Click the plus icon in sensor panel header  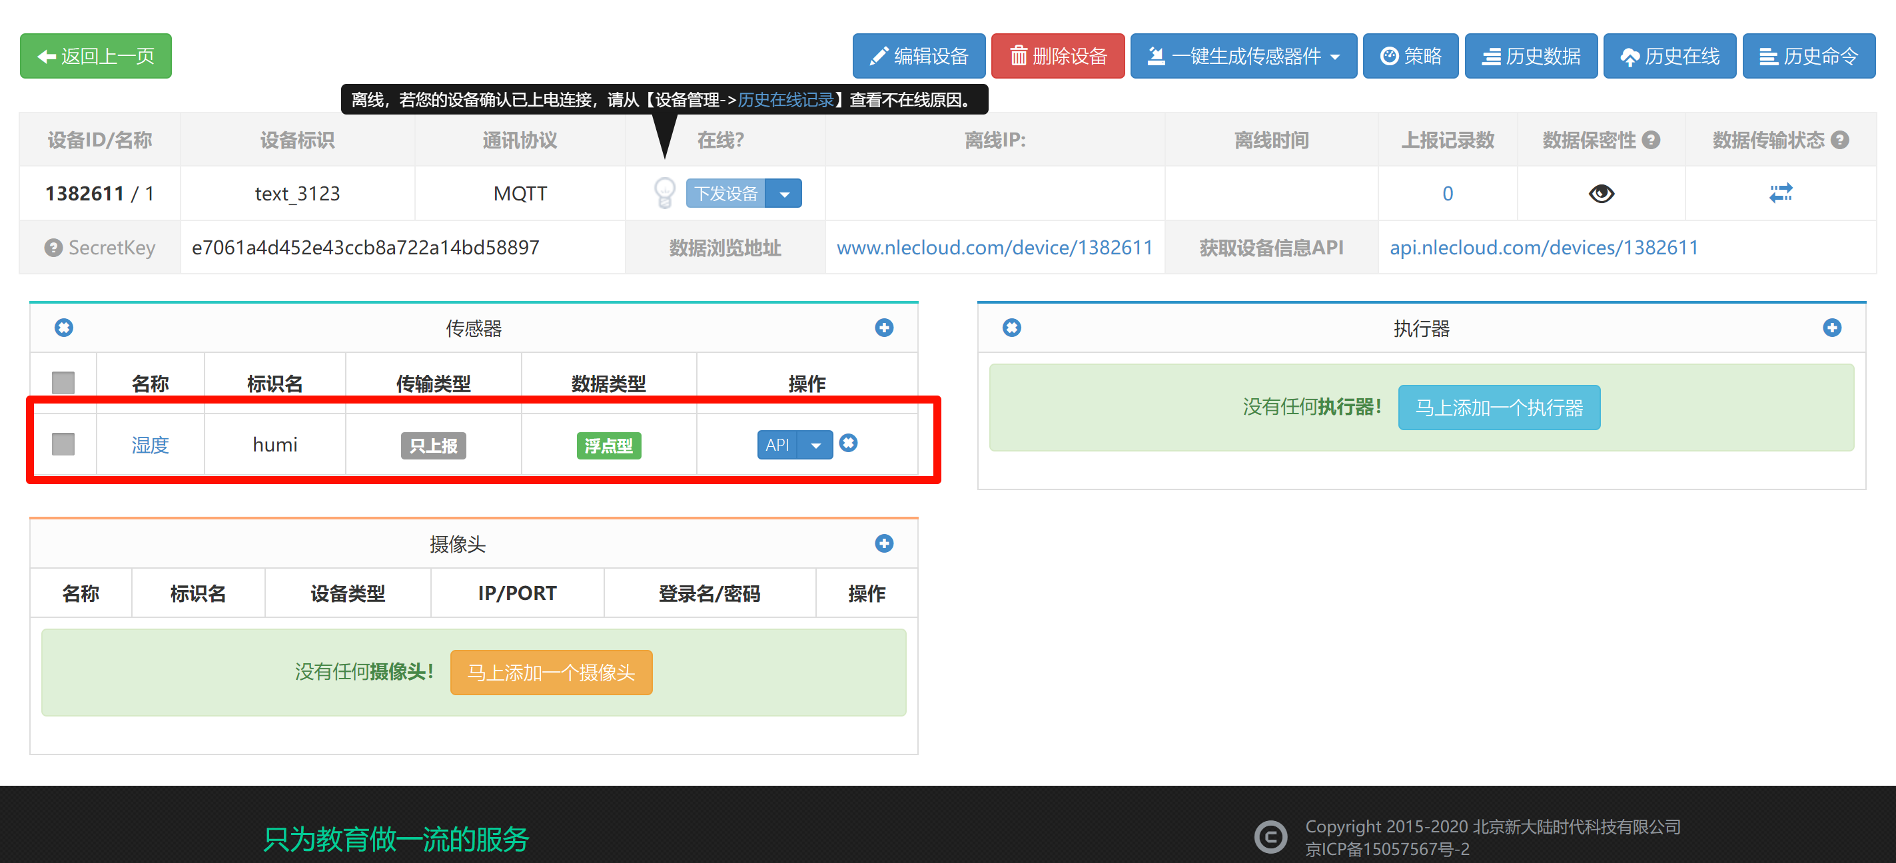coord(884,328)
